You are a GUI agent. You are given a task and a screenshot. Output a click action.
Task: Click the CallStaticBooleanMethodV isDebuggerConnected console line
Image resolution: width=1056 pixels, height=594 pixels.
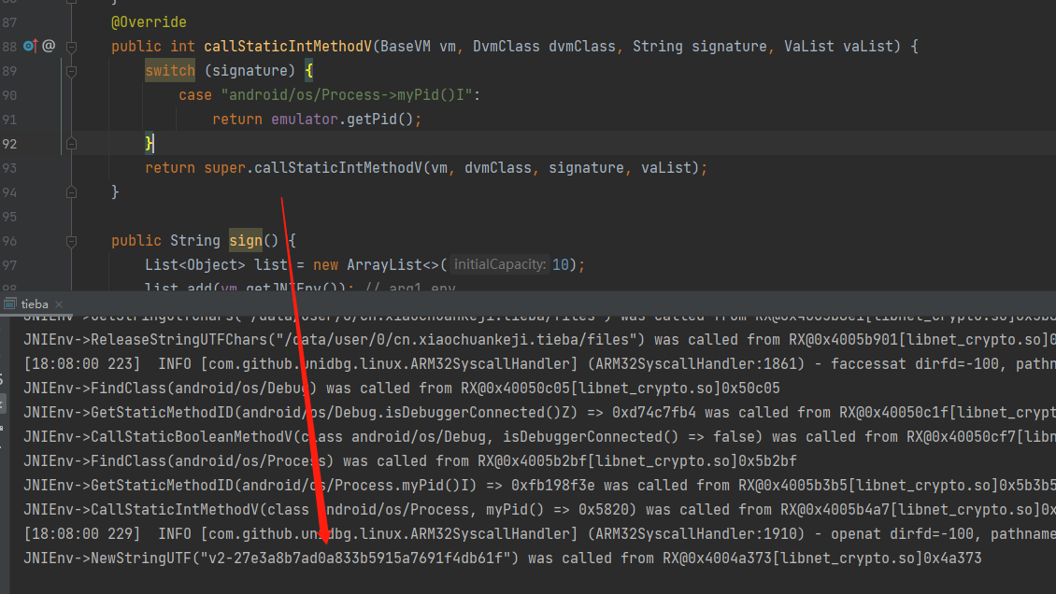point(539,436)
